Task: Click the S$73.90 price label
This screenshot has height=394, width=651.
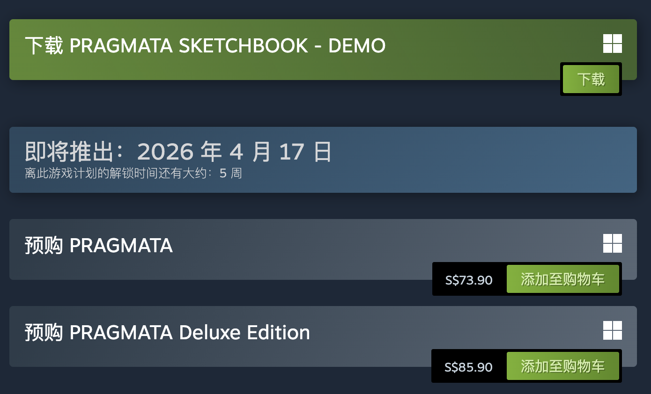Action: tap(469, 280)
